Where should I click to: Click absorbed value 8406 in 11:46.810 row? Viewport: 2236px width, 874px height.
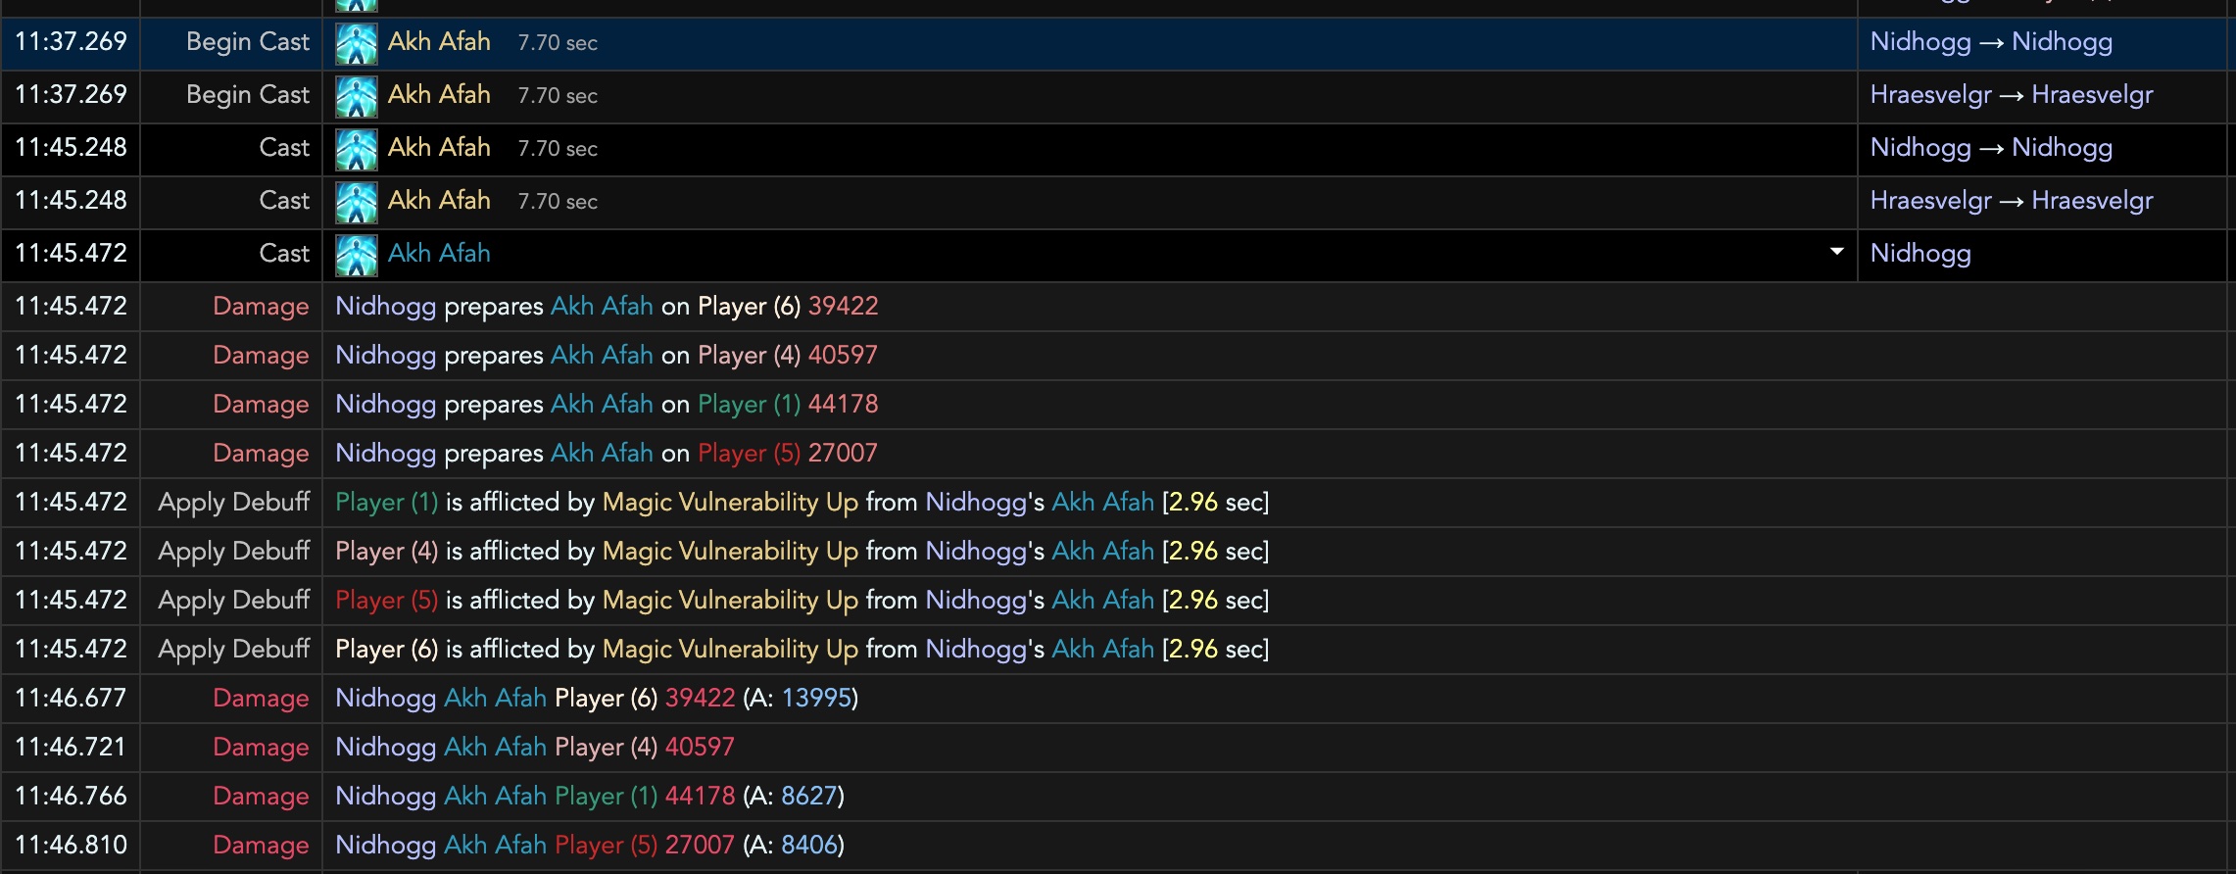(x=809, y=846)
